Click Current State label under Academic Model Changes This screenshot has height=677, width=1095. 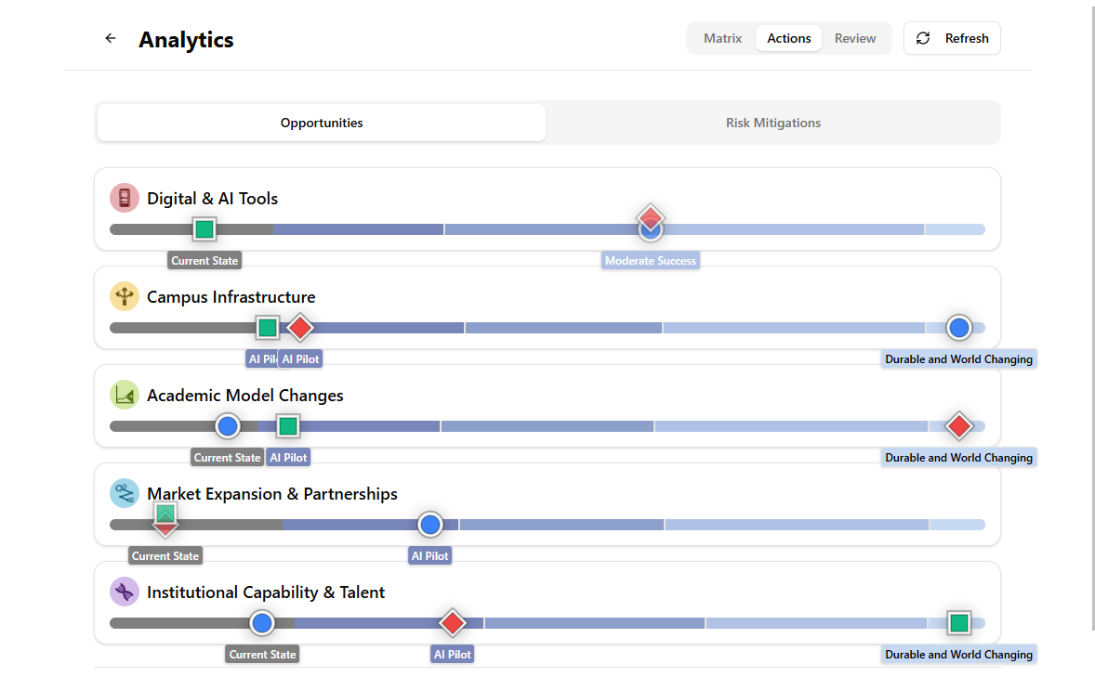pyautogui.click(x=227, y=457)
